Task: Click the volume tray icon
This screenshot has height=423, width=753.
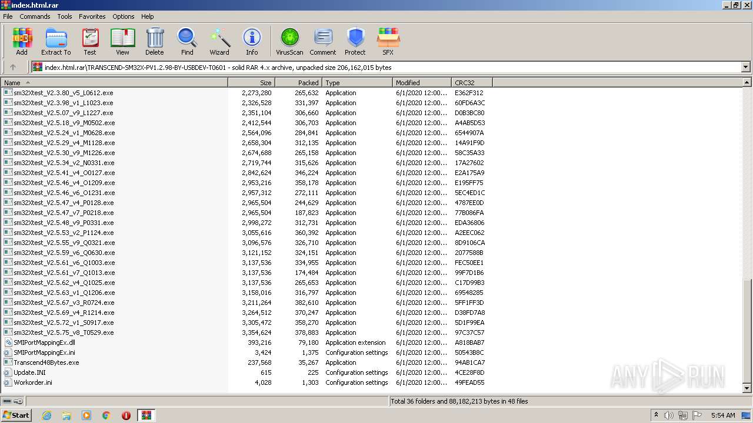Action: (669, 415)
